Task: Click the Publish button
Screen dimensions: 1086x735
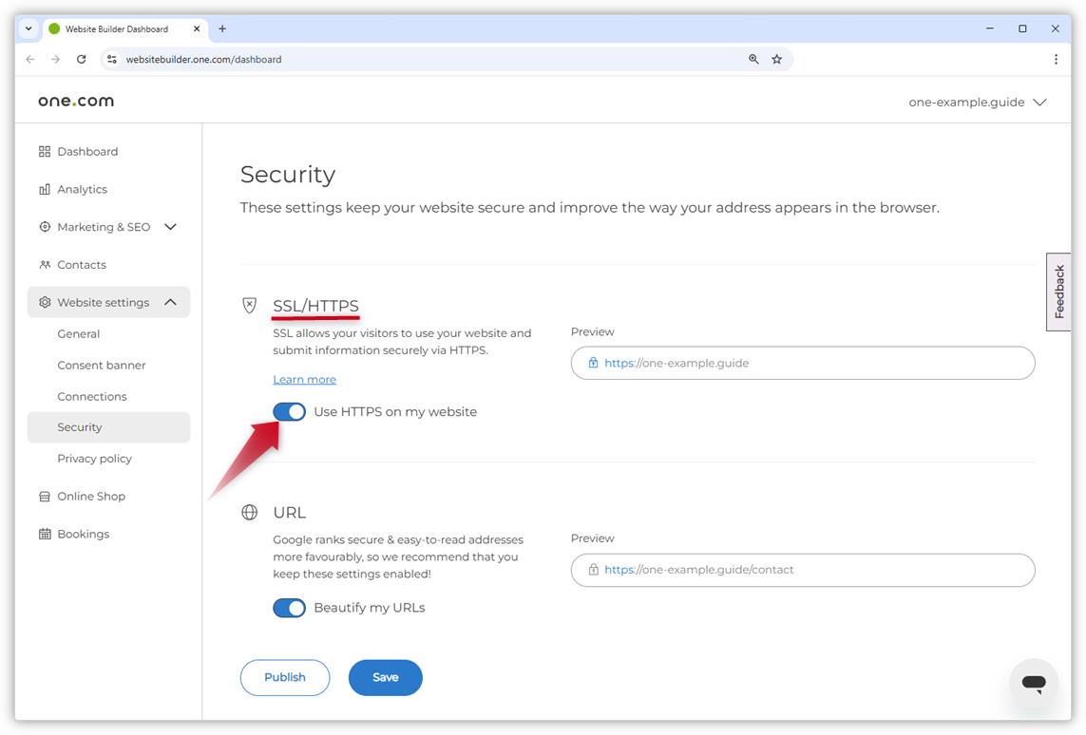Action: 285,677
